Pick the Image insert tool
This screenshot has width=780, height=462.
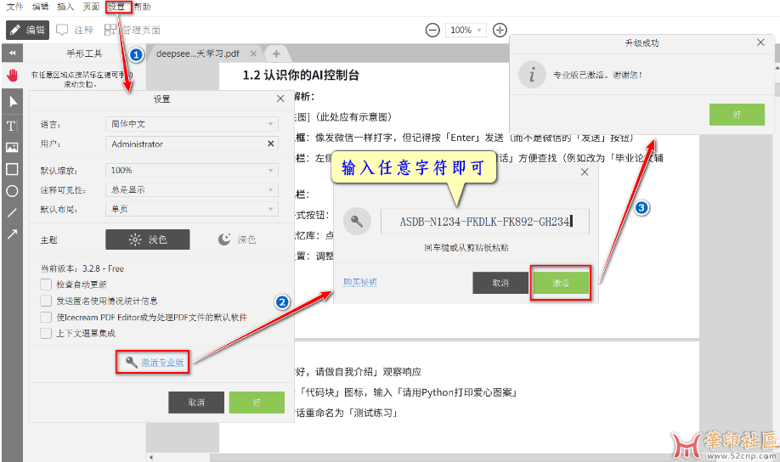[12, 147]
